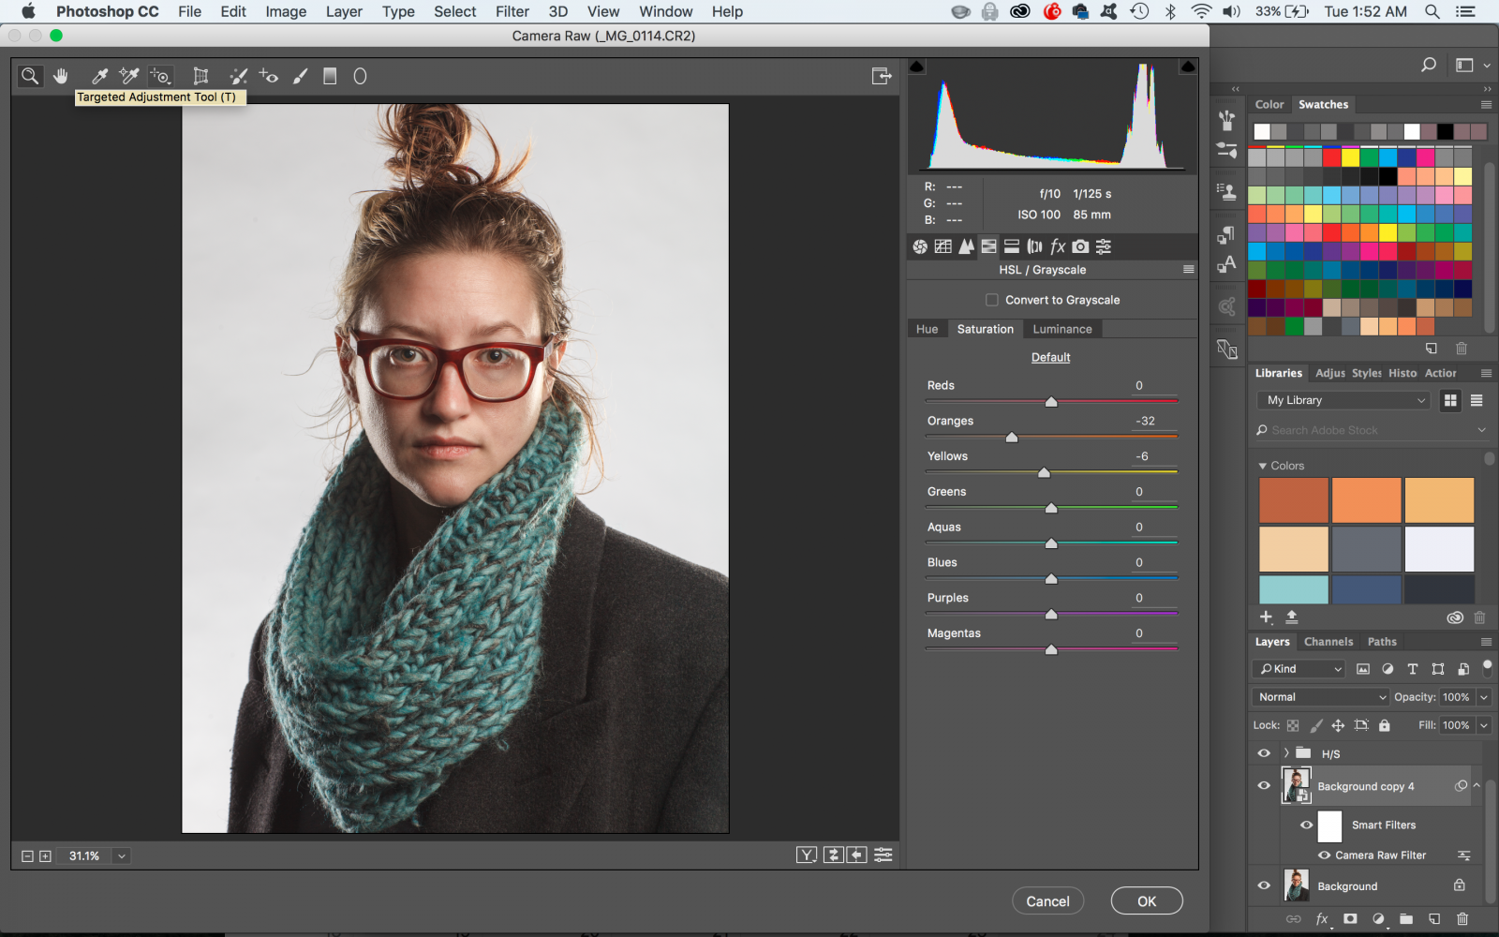Select the Zoom tool in Camera Raw

pos(30,76)
